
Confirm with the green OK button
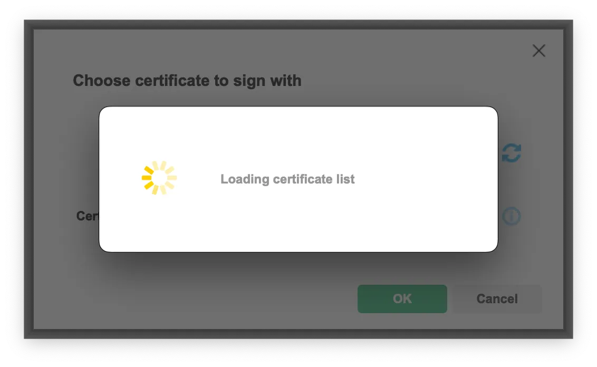pyautogui.click(x=402, y=299)
